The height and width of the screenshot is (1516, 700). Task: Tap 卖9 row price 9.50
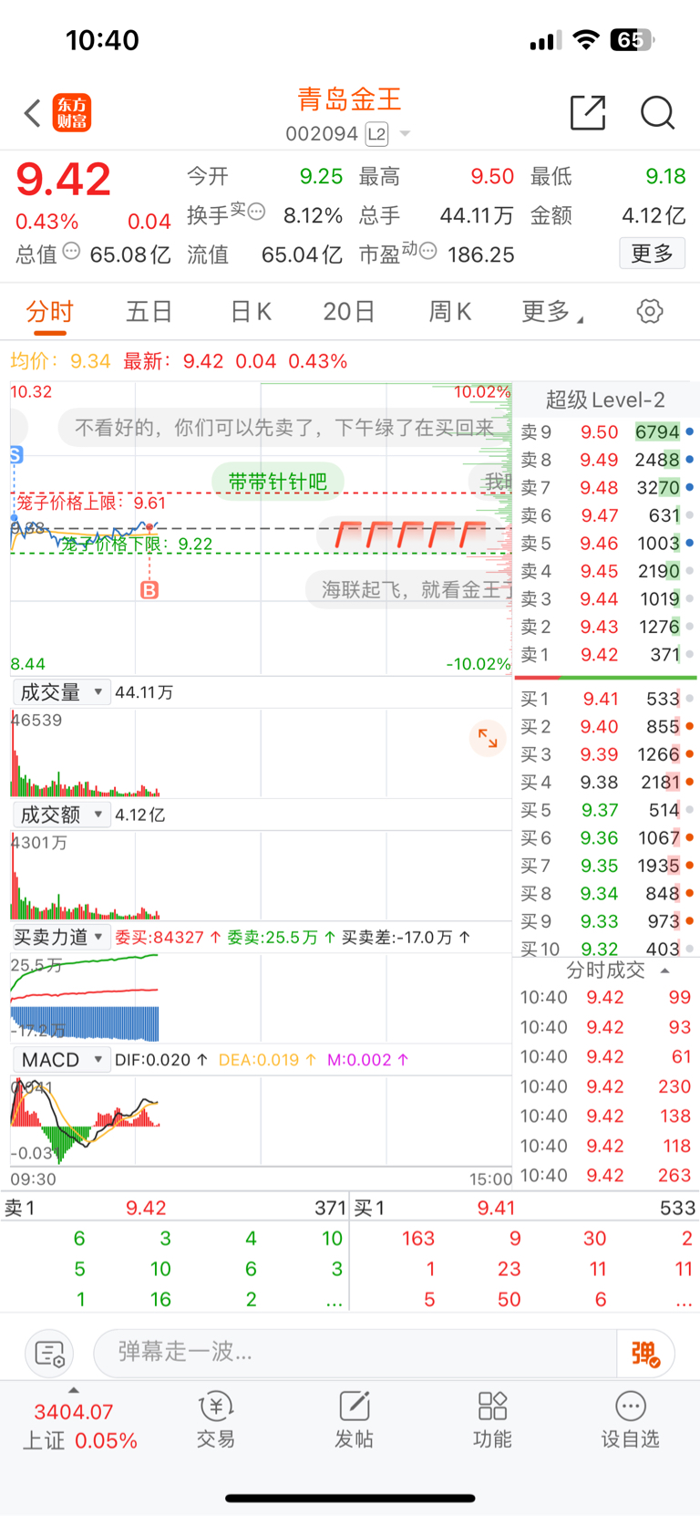coord(600,432)
